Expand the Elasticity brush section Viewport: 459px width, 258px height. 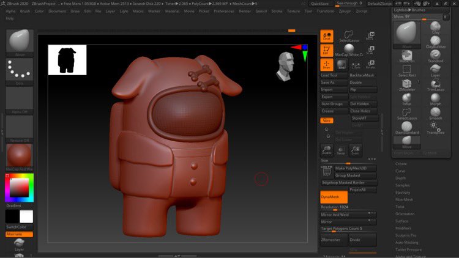(x=403, y=193)
